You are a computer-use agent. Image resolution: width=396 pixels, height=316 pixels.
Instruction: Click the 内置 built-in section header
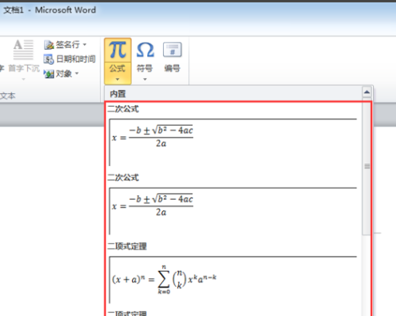point(118,94)
